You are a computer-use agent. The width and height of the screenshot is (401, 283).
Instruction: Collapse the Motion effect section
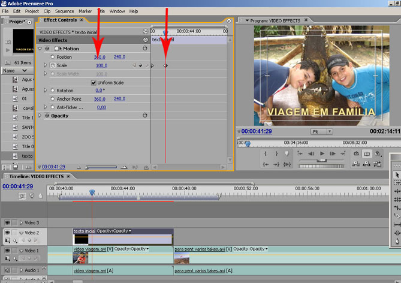point(40,49)
